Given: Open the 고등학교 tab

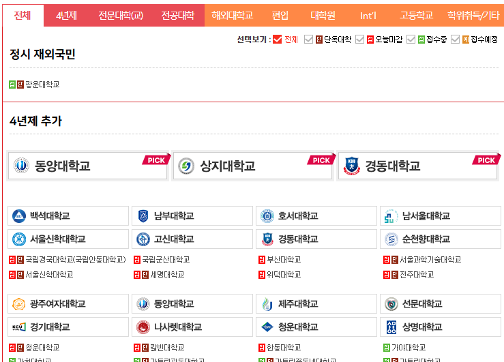Looking at the screenshot, I should click(416, 16).
